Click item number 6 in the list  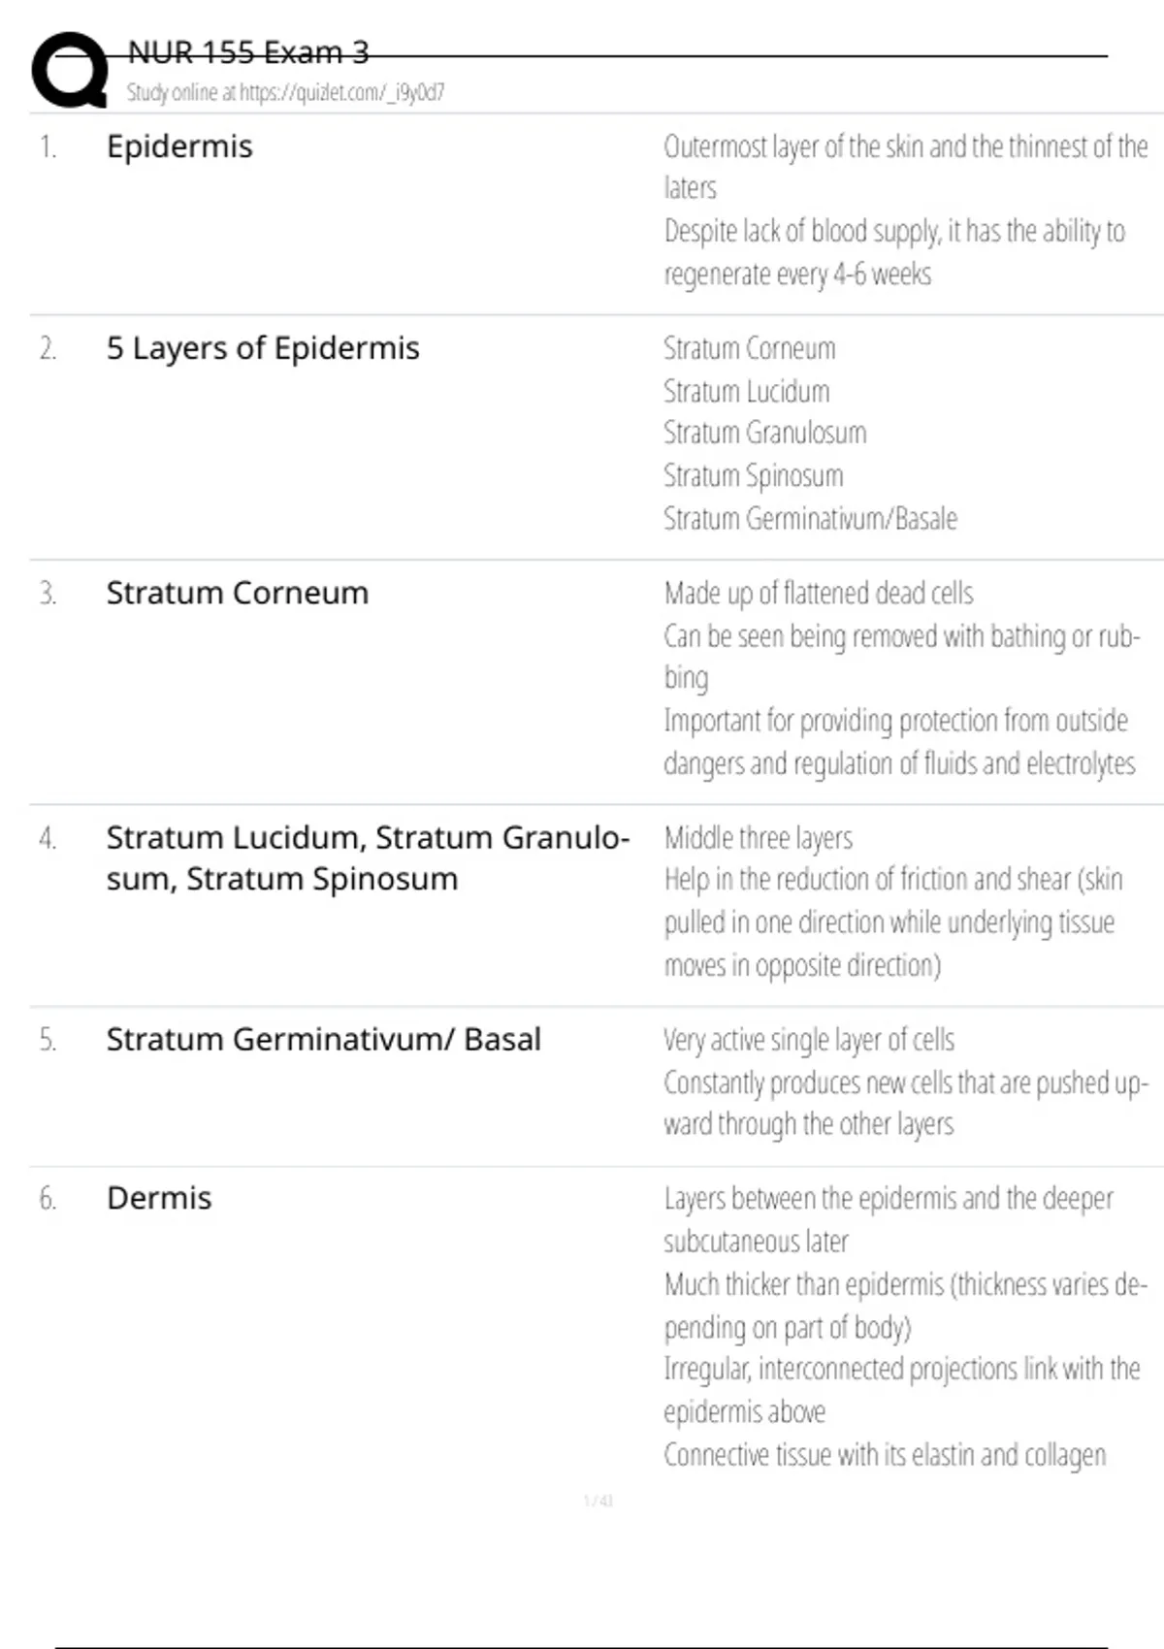[48, 1200]
